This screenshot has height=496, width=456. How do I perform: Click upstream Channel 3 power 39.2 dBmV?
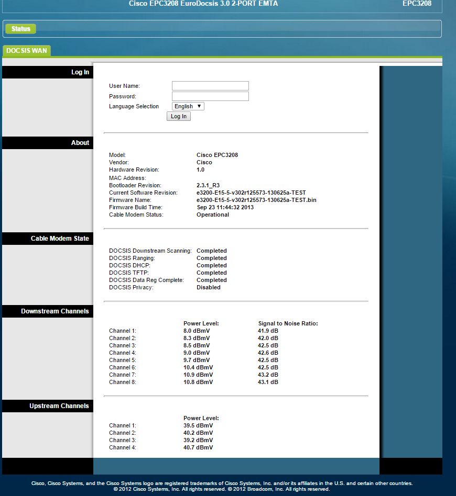198,440
